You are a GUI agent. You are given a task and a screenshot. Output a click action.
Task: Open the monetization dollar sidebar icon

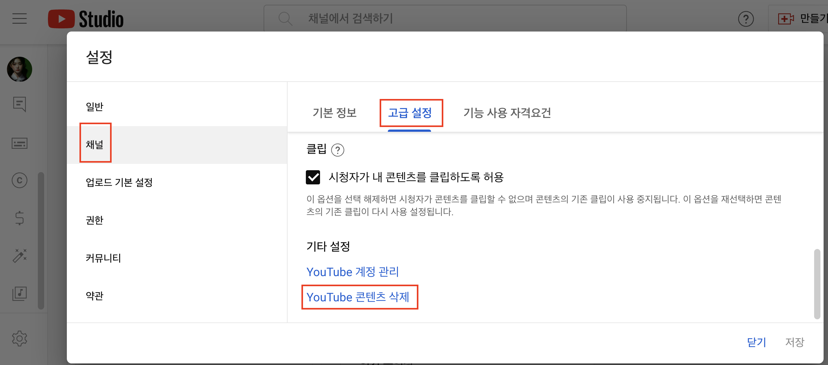tap(20, 218)
